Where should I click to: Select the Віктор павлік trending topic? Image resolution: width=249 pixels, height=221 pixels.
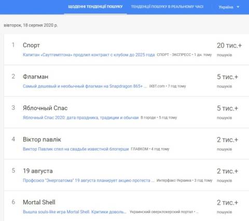coord(42,139)
